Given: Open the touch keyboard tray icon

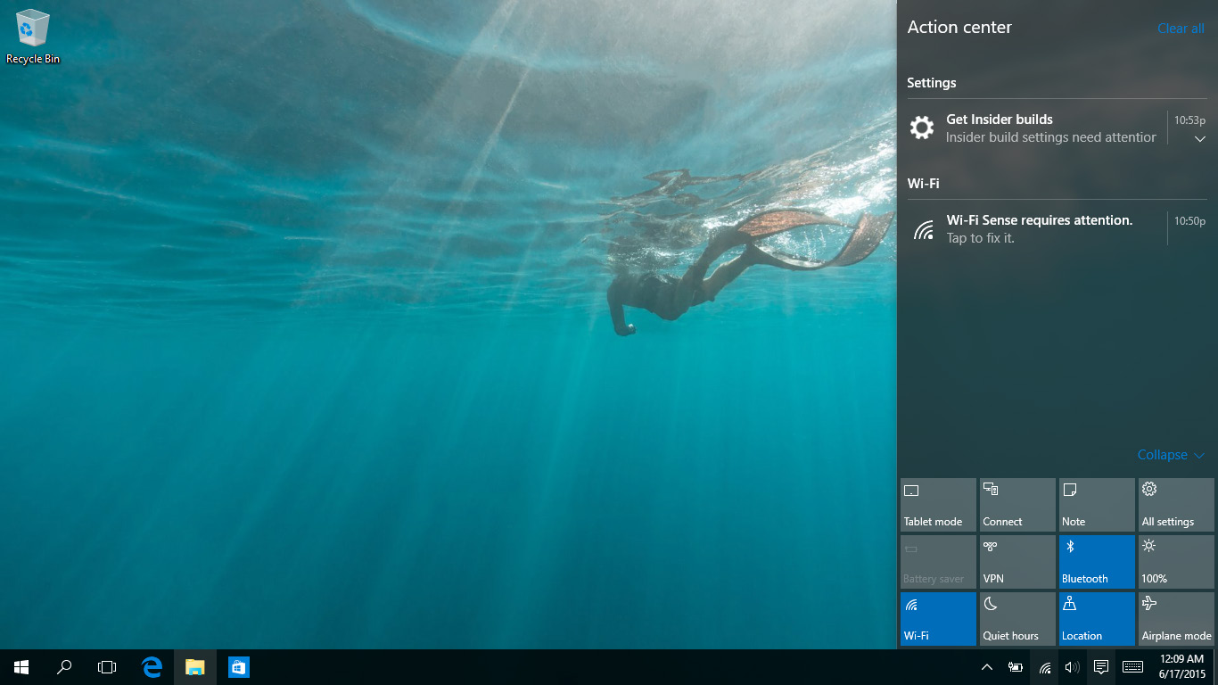Looking at the screenshot, I should [x=1132, y=667].
